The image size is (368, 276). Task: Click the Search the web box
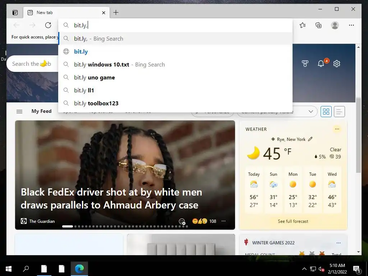click(x=33, y=64)
